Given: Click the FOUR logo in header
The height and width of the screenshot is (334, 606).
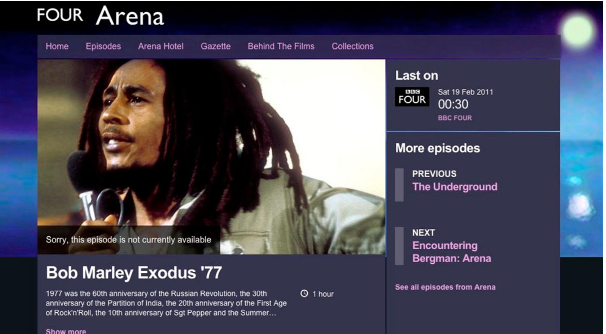Looking at the screenshot, I should tap(60, 15).
